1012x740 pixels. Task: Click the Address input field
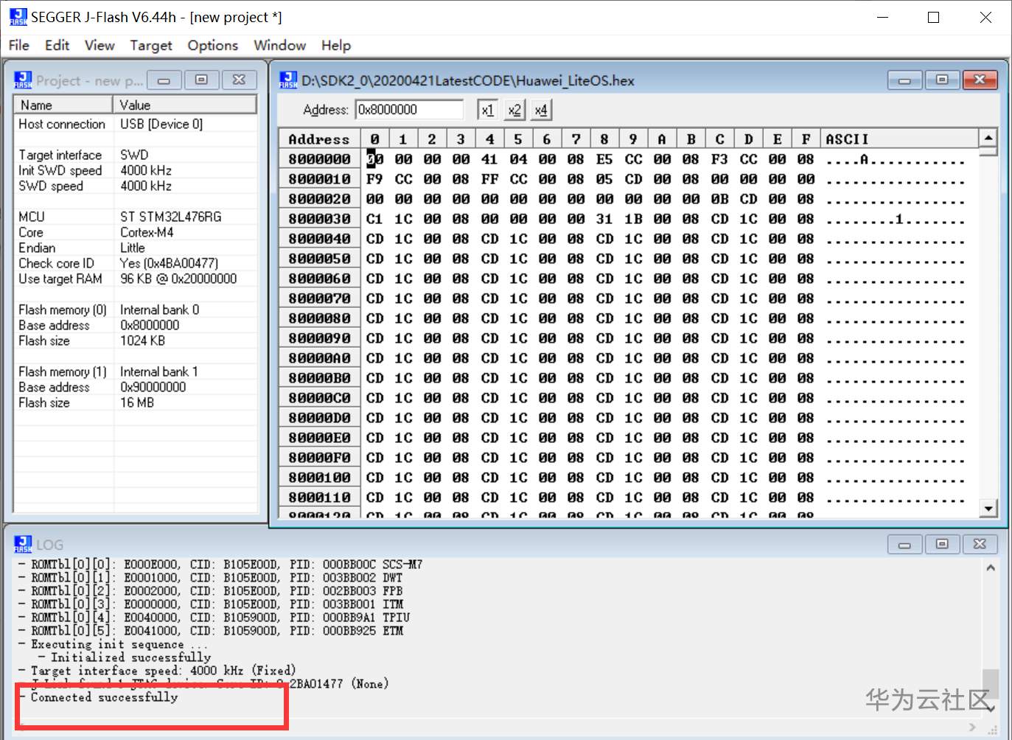click(x=409, y=110)
